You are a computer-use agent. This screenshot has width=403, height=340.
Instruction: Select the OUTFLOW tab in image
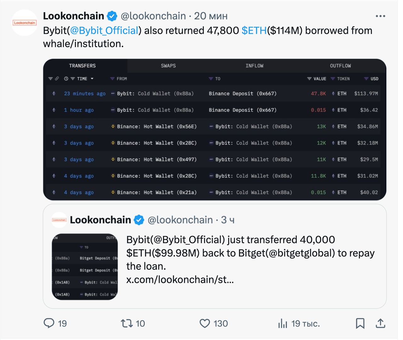[x=340, y=66]
